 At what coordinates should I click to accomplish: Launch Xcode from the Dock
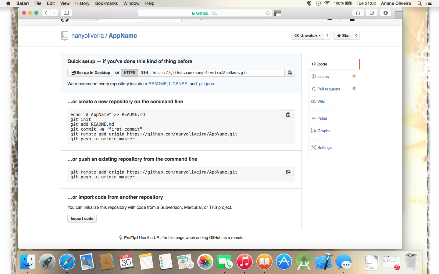(323, 261)
